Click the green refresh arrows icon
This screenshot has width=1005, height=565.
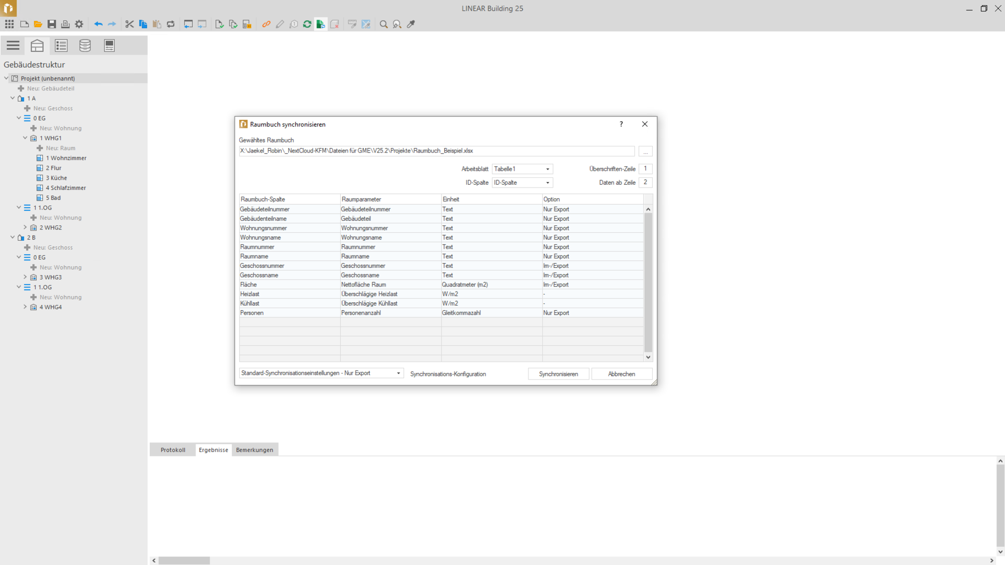click(x=307, y=24)
